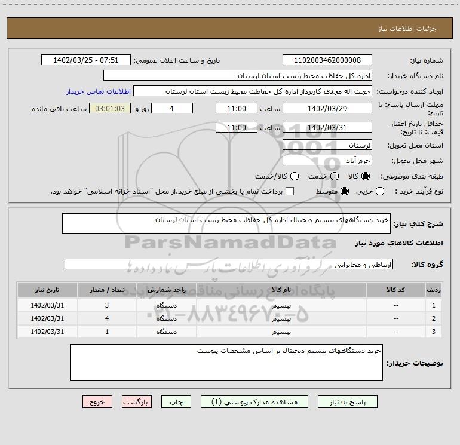Click the اطلاعات کالاهای مورد نیاز heading
Image resolution: width=460 pixels, height=445 pixels.
pos(398,243)
